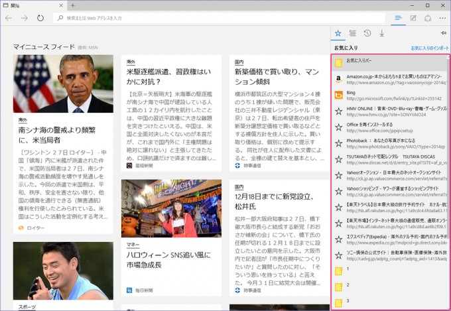This screenshot has width=451, height=311.
Task: Open headline 新築価格で買い取り、マンション傾斜
Action: click(x=277, y=76)
